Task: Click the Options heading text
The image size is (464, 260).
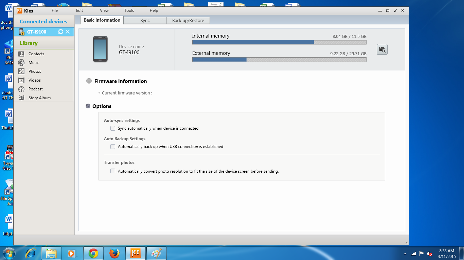Action: [102, 106]
